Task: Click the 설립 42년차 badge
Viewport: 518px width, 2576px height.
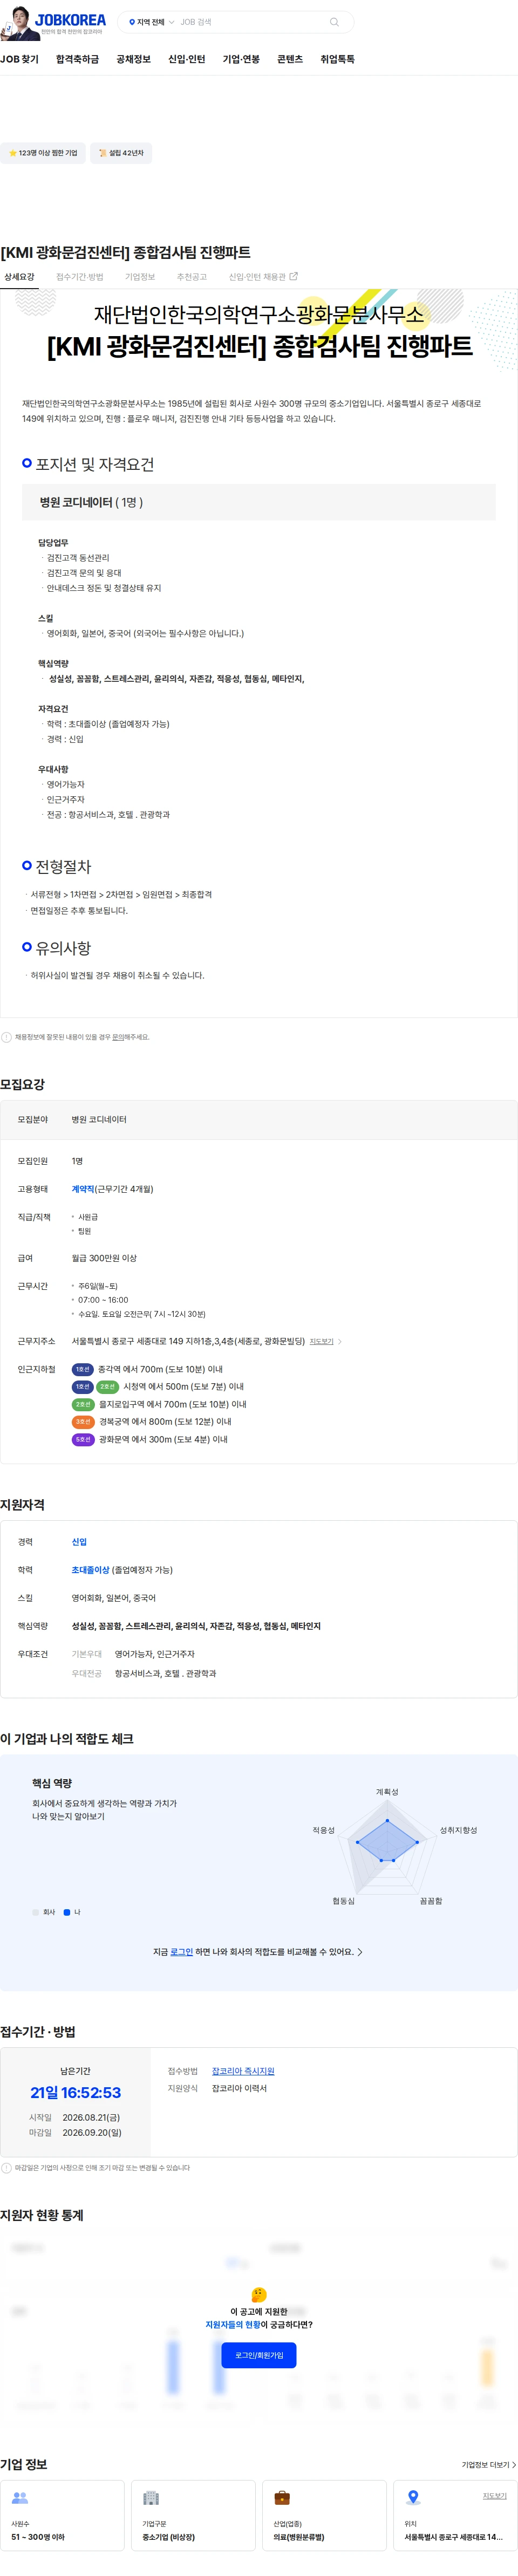Action: click(x=121, y=153)
